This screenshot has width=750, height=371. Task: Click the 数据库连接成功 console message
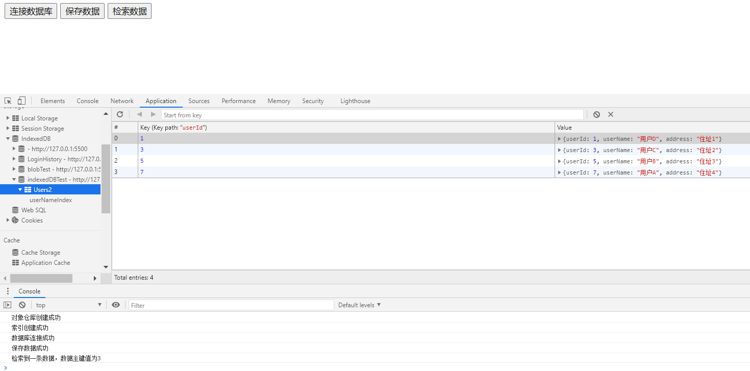pyautogui.click(x=33, y=338)
